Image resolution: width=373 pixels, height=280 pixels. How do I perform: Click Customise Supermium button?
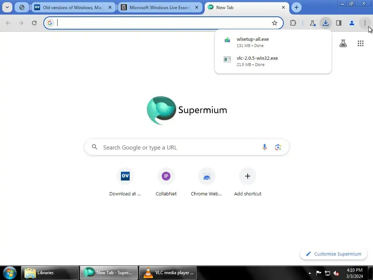pos(333,254)
